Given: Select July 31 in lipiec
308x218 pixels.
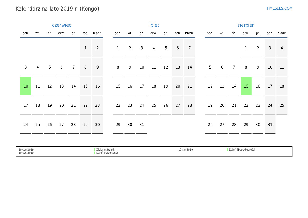Looking at the screenshot, I should point(142,125).
